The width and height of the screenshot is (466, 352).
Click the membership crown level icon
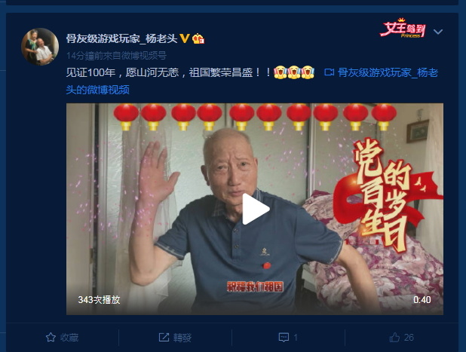198,38
